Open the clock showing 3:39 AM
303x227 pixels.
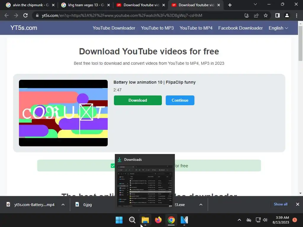pyautogui.click(x=281, y=220)
